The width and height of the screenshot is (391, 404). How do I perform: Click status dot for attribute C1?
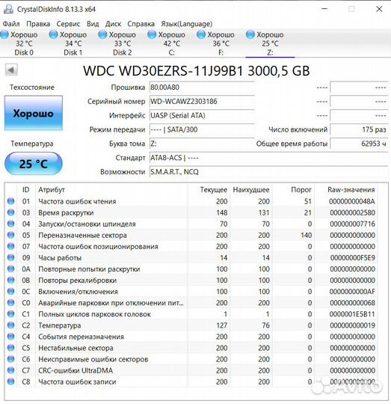point(10,313)
